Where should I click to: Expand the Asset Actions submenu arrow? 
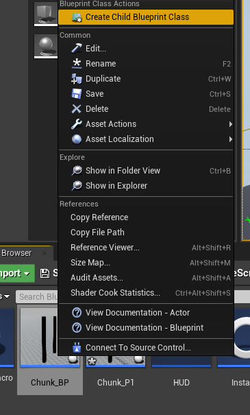click(231, 124)
